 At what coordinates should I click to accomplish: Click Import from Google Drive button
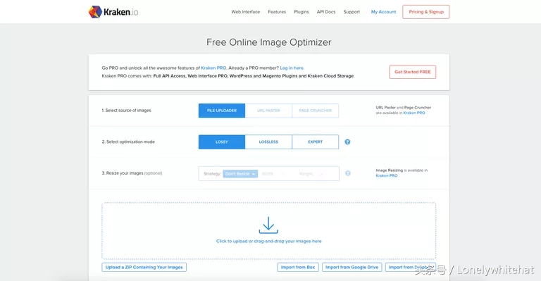coord(352,267)
